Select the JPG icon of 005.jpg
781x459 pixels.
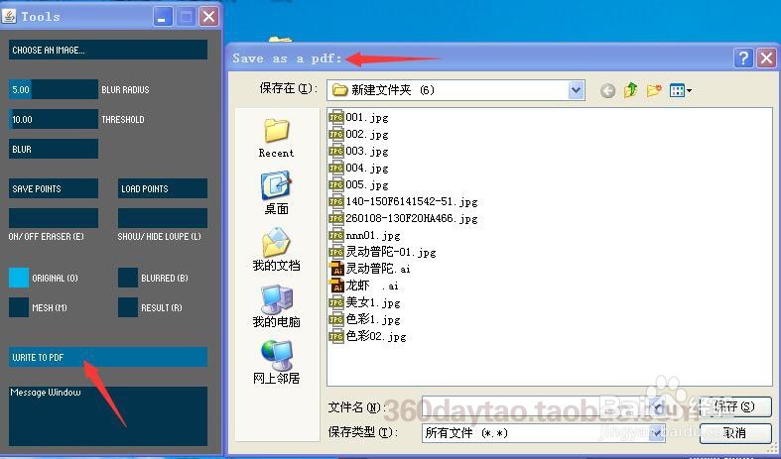(x=336, y=184)
